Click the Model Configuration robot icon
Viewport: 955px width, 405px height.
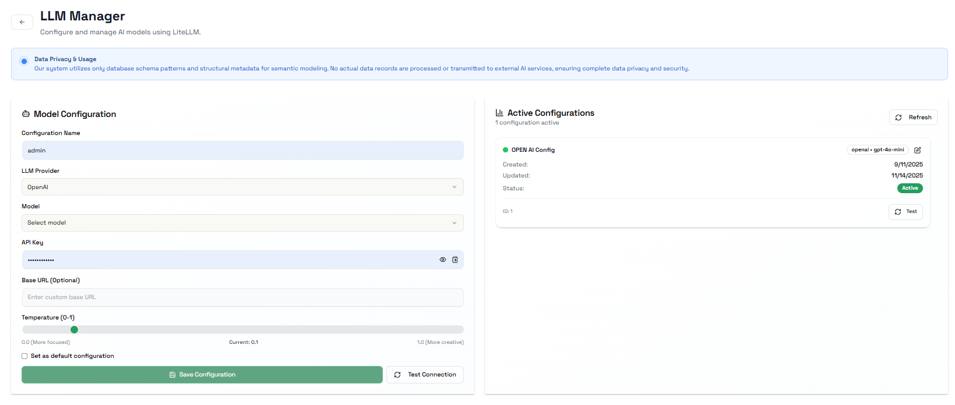point(26,114)
